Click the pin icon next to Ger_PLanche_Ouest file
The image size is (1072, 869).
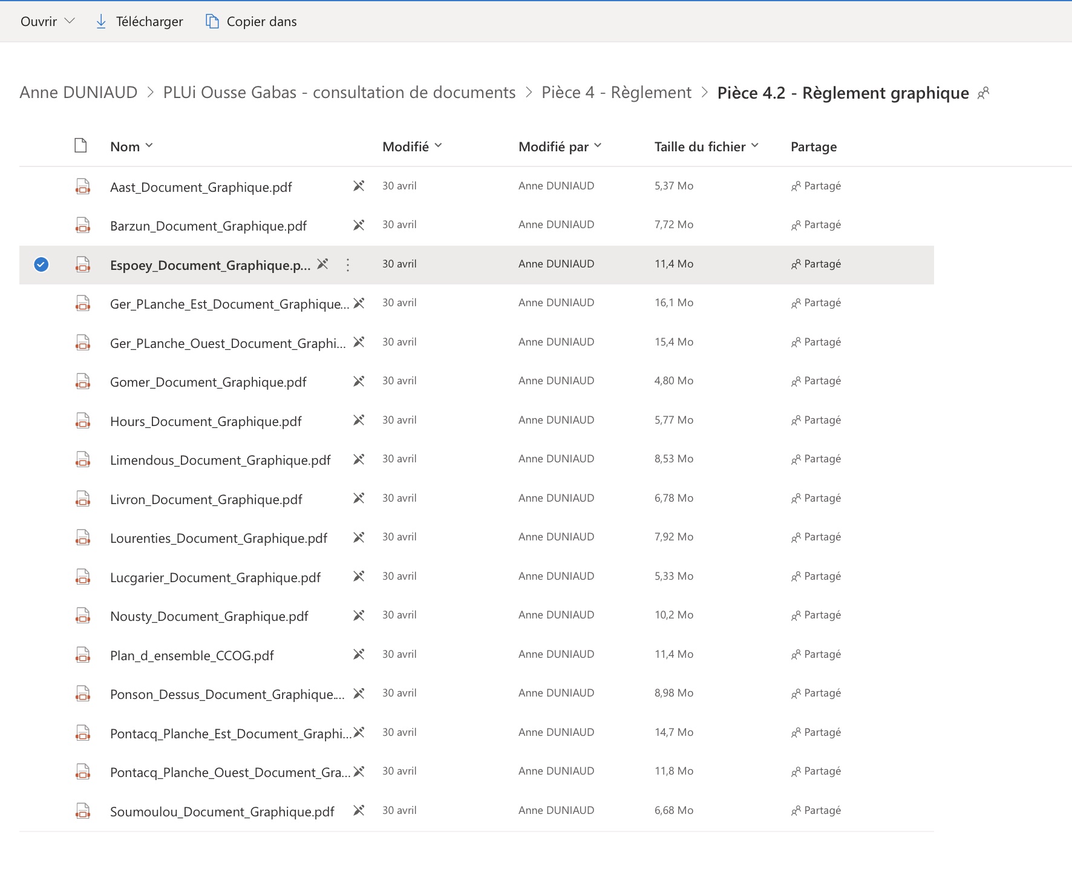[359, 342]
